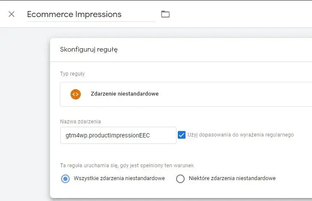Viewport: 312px width, 201px height.
Task: Click the "Wszystkie zdarzenia niestandardowe" label text
Action: click(x=119, y=178)
